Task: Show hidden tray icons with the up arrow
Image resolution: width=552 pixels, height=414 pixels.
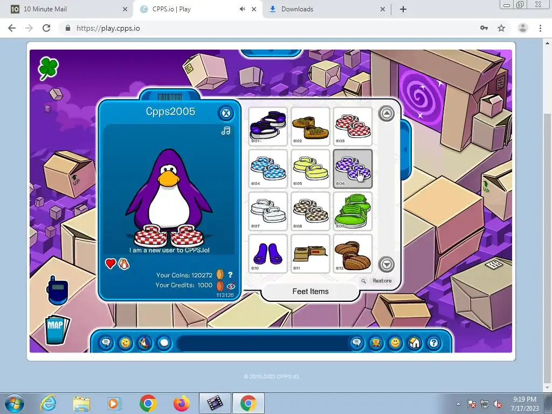Action: (x=458, y=404)
